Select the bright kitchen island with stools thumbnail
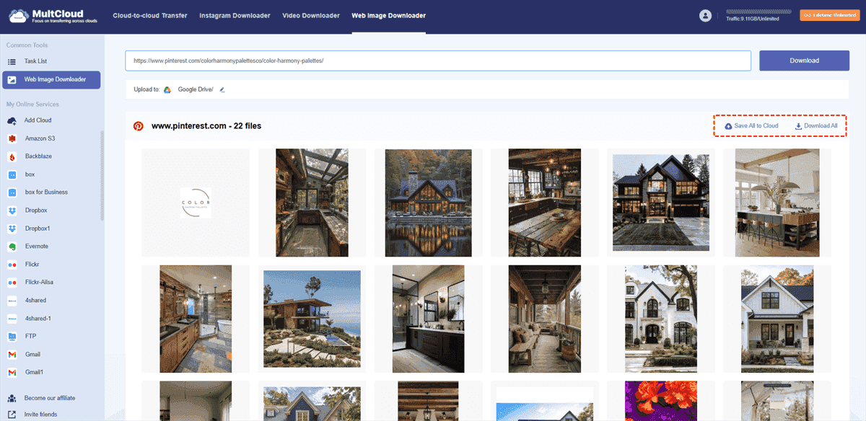This screenshot has width=866, height=421. [777, 203]
